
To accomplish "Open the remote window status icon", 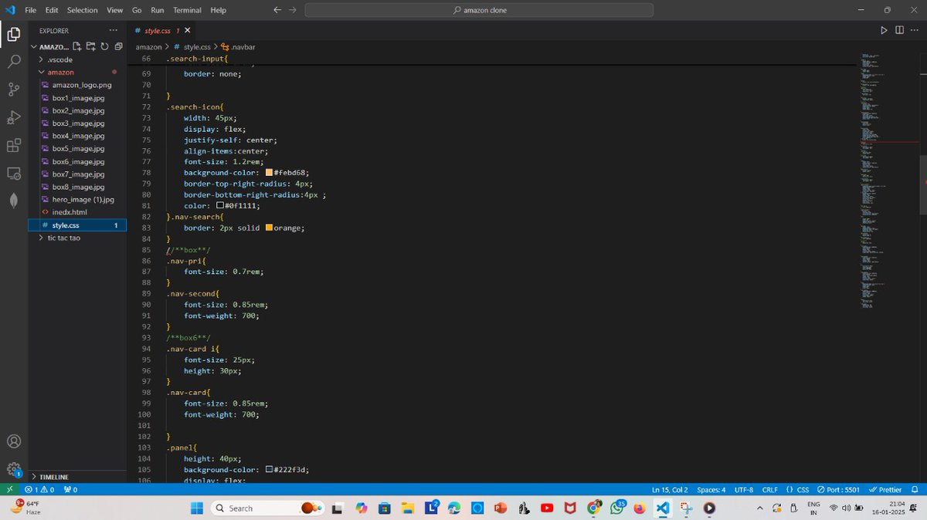I will 9,489.
